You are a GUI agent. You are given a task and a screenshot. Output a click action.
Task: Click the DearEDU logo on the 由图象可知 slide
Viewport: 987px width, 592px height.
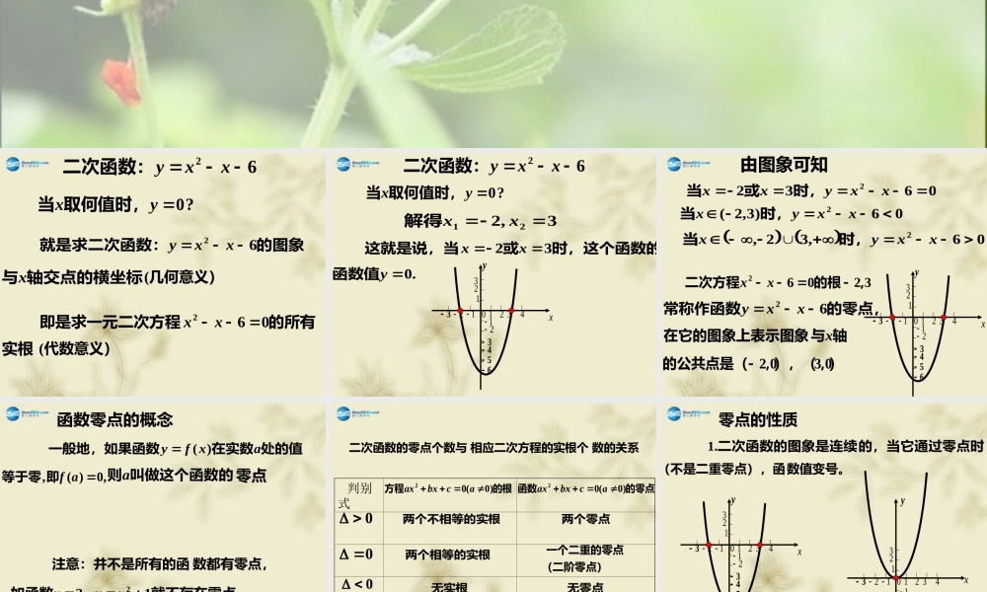coord(688,164)
